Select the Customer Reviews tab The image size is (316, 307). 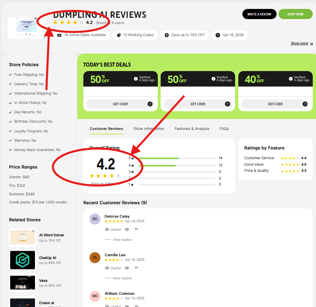point(106,129)
